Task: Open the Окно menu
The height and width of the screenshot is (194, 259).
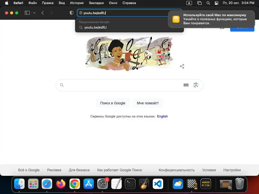Action: (113, 3)
